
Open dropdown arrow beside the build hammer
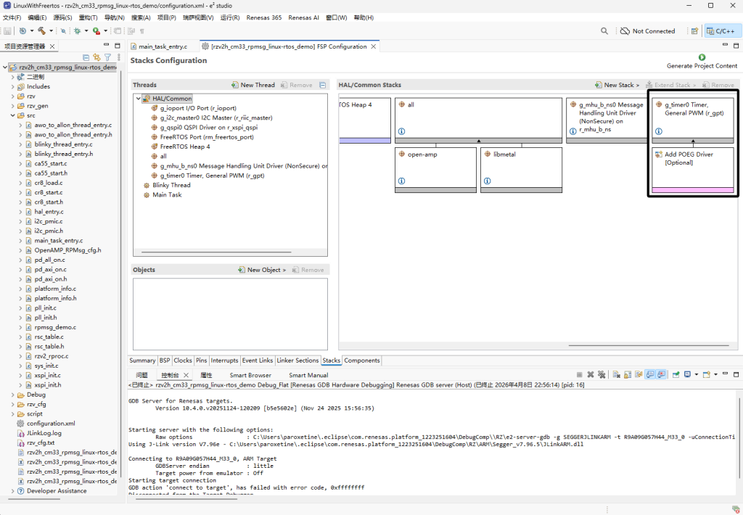click(50, 31)
